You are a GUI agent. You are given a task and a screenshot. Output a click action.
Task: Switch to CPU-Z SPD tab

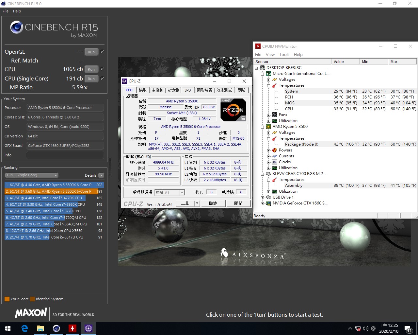coord(187,90)
